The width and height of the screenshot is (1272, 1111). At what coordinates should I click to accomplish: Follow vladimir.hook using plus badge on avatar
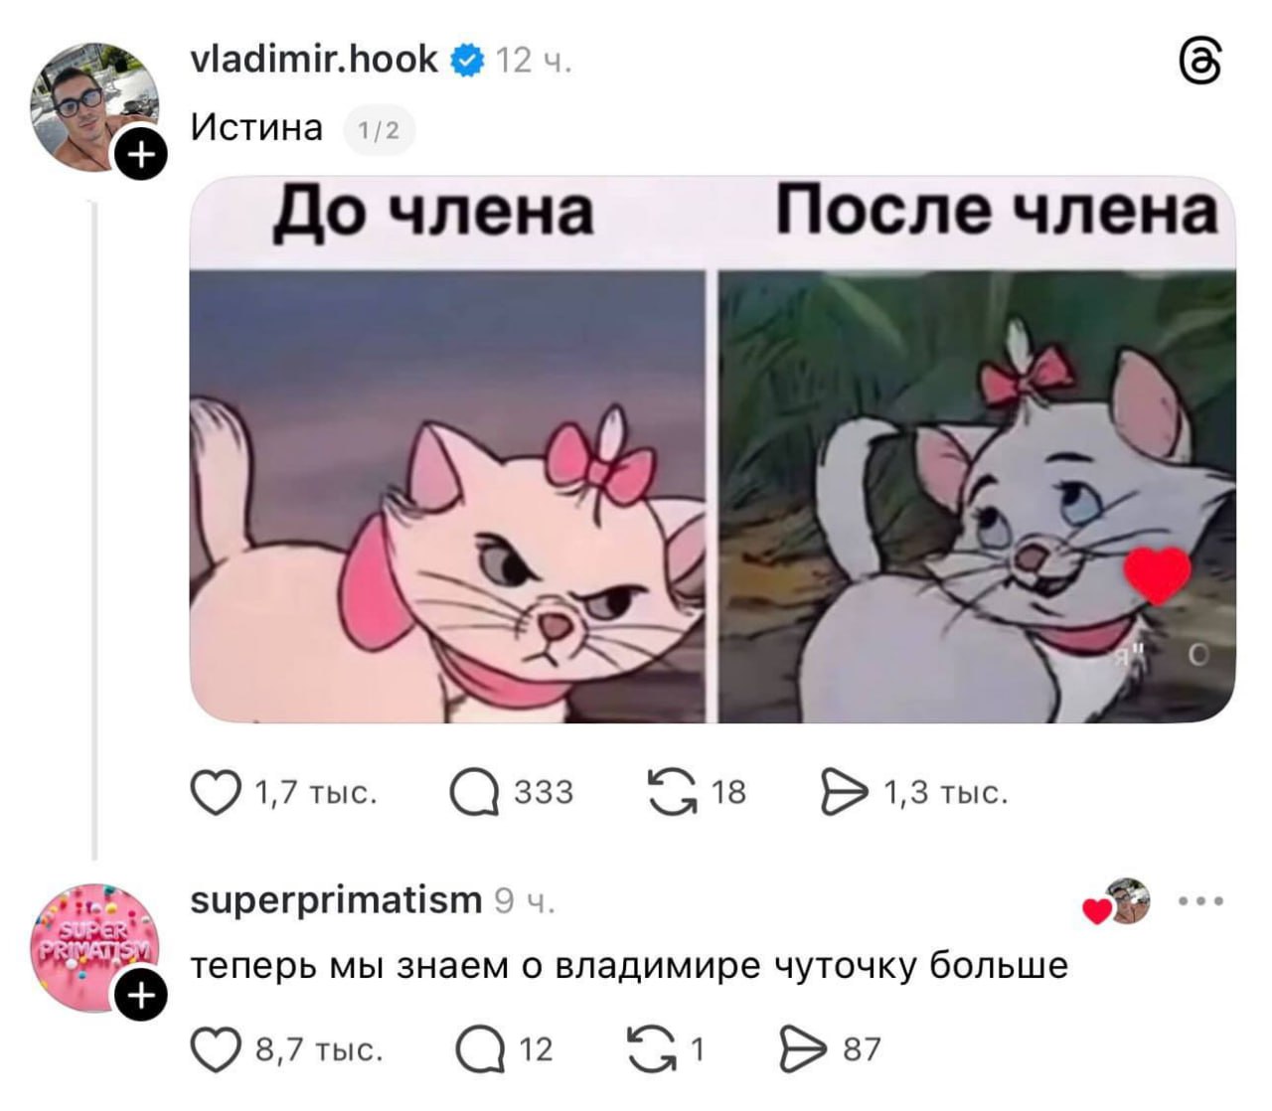pyautogui.click(x=143, y=155)
